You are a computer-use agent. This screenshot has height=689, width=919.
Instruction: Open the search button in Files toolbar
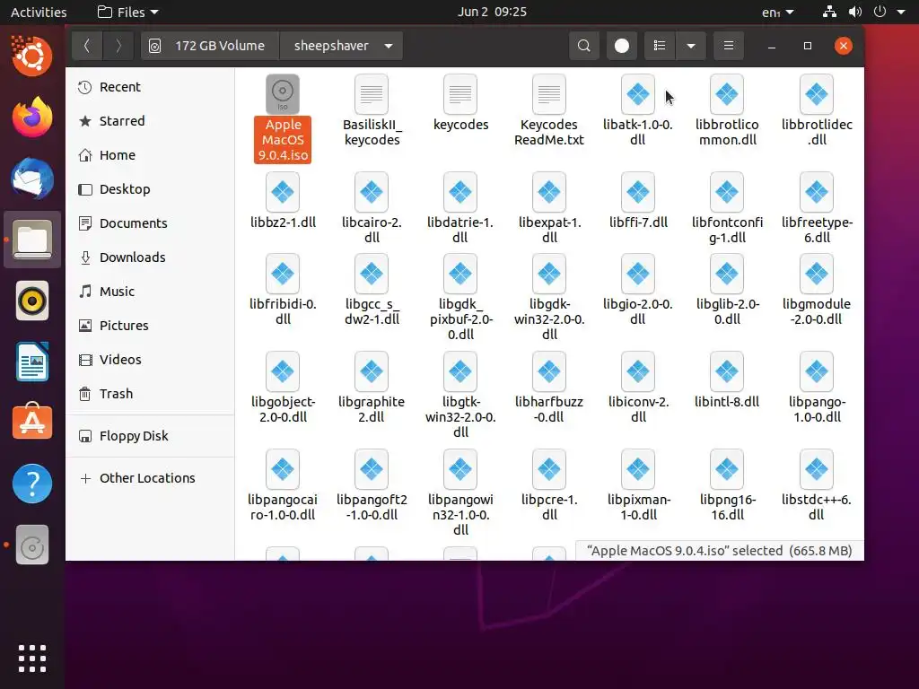pos(583,46)
